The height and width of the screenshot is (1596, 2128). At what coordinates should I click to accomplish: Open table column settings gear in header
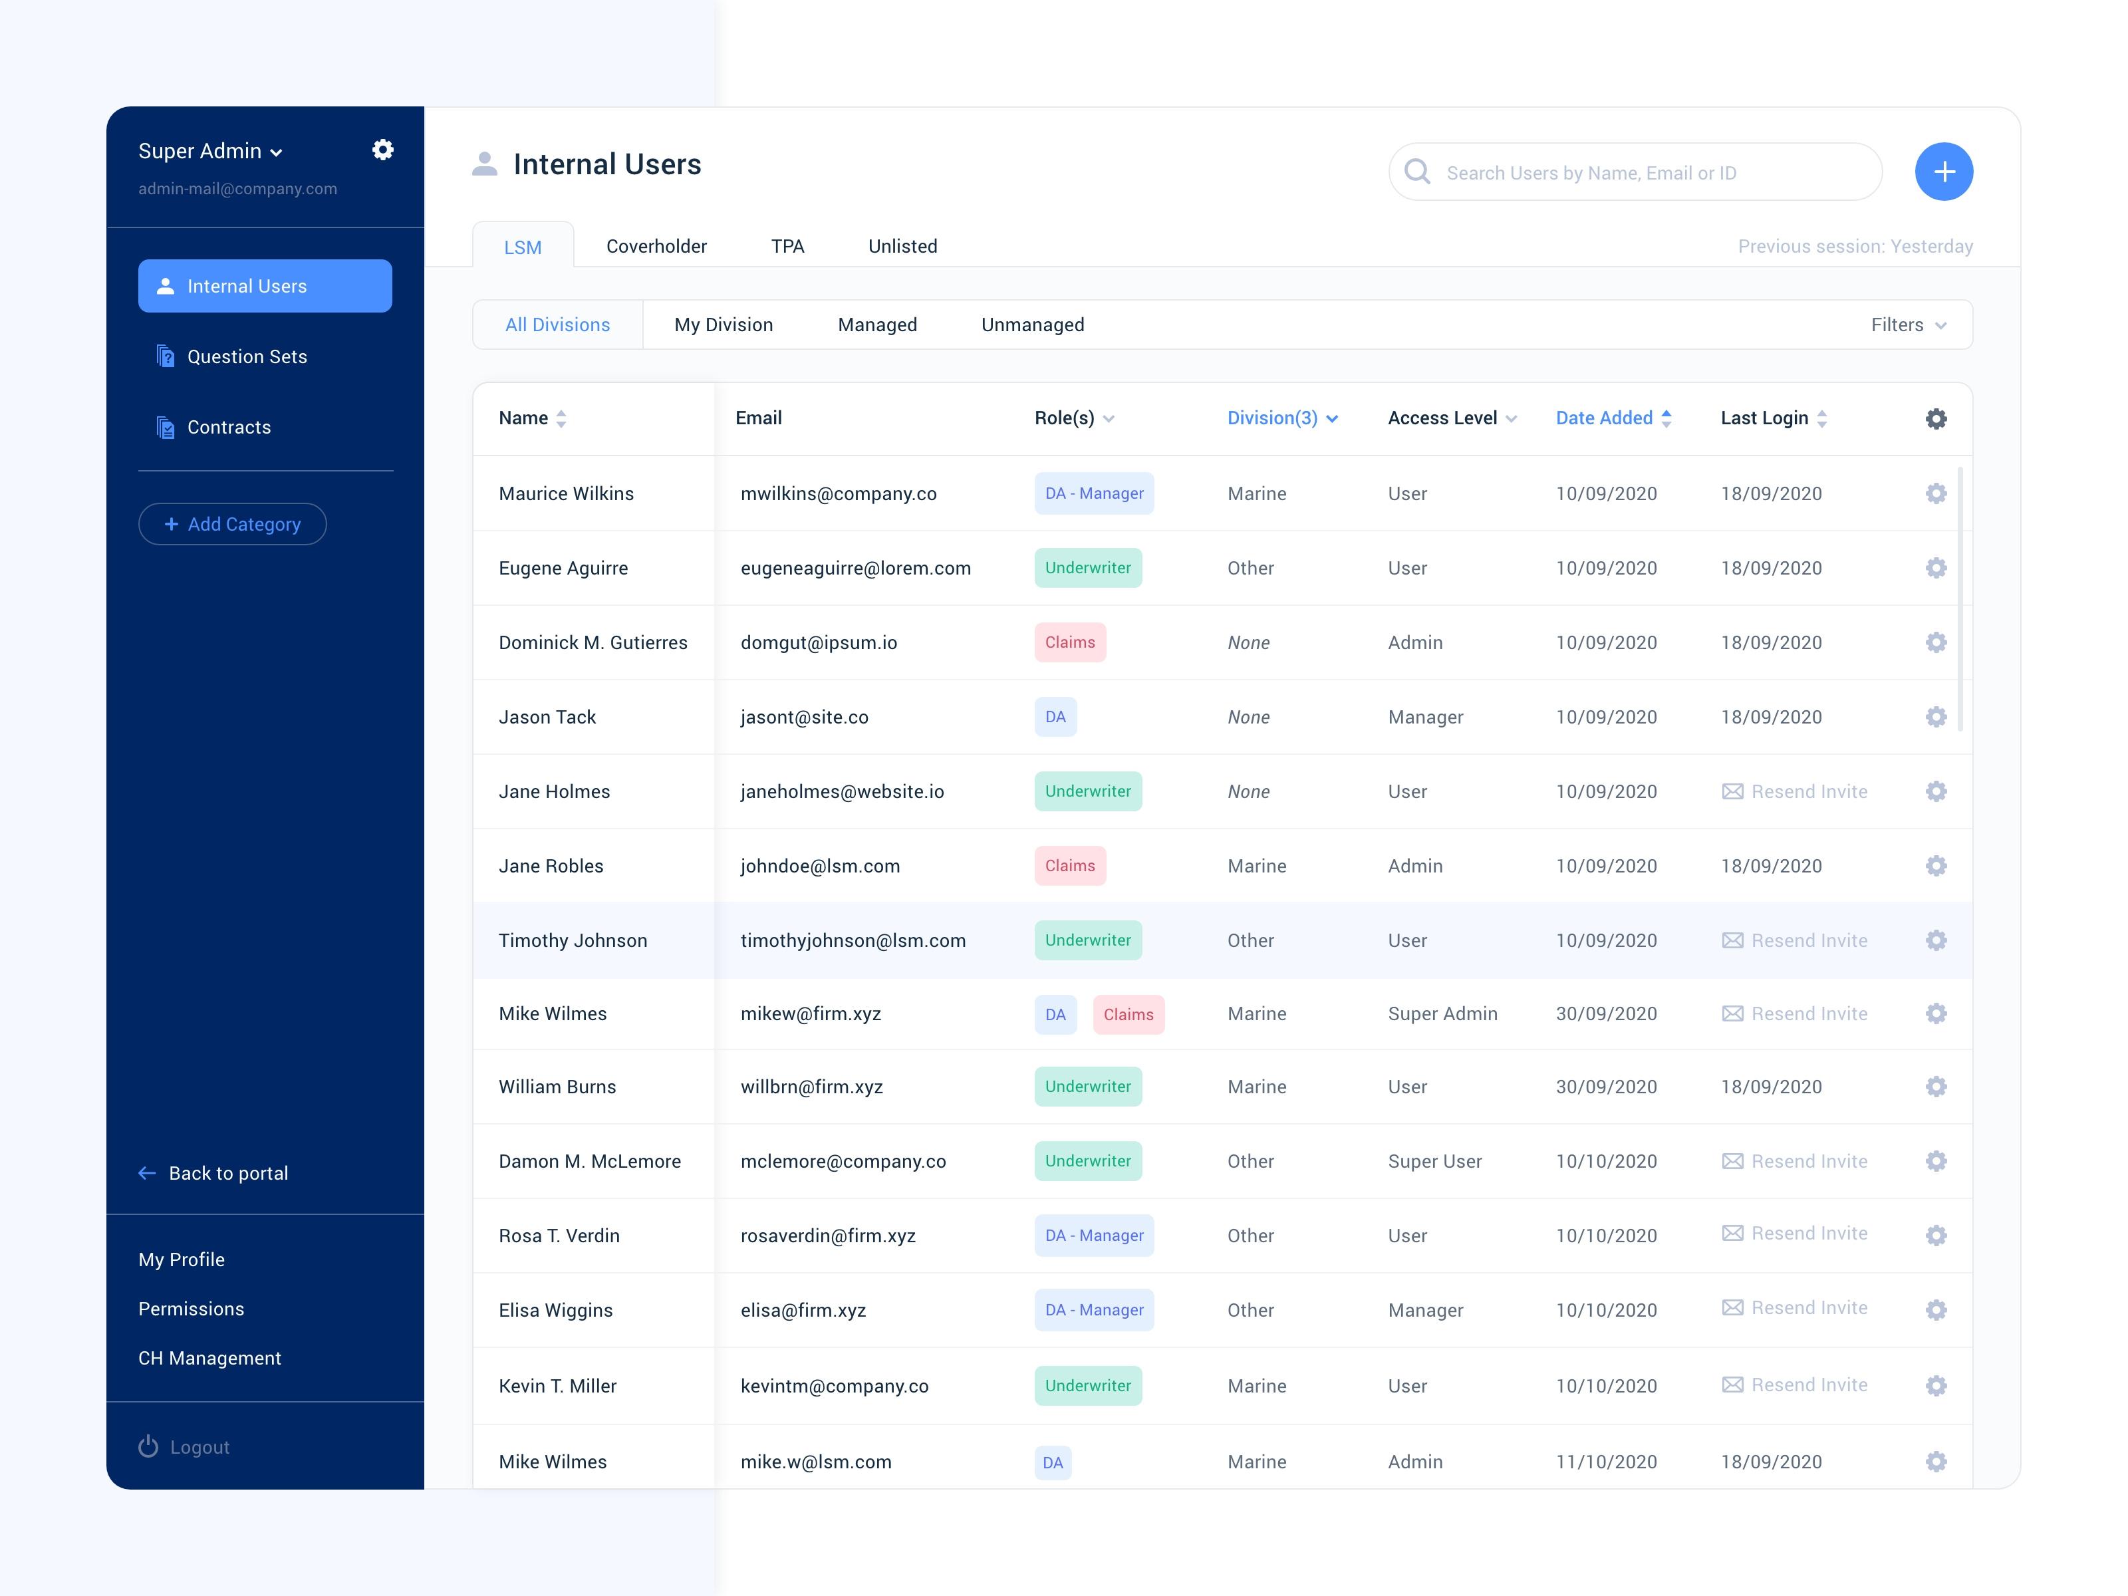pyautogui.click(x=1936, y=418)
